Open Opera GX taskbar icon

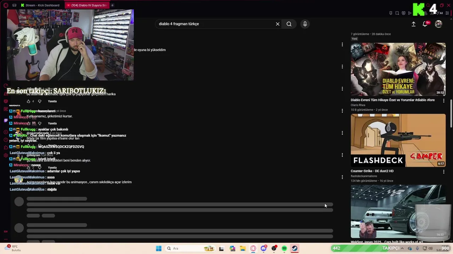(x=253, y=248)
